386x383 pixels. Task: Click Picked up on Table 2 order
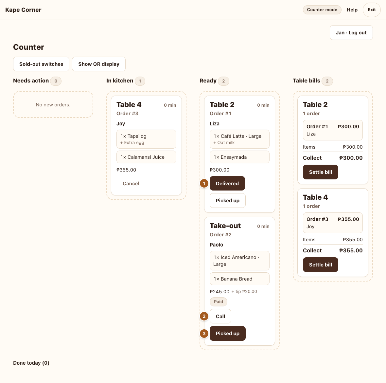pyautogui.click(x=227, y=200)
